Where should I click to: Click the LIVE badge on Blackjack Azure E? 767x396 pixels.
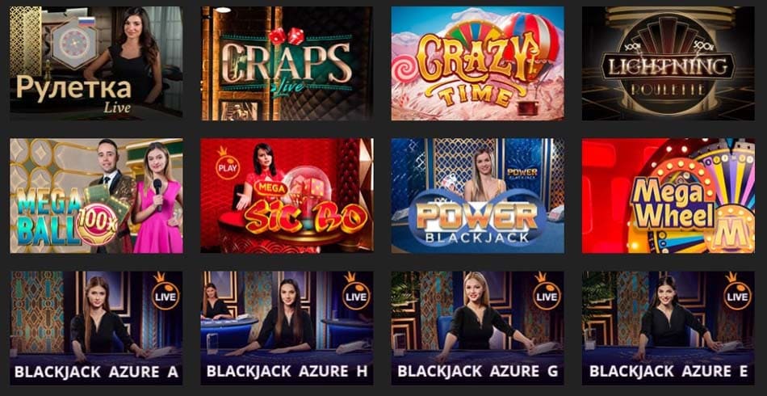[738, 296]
